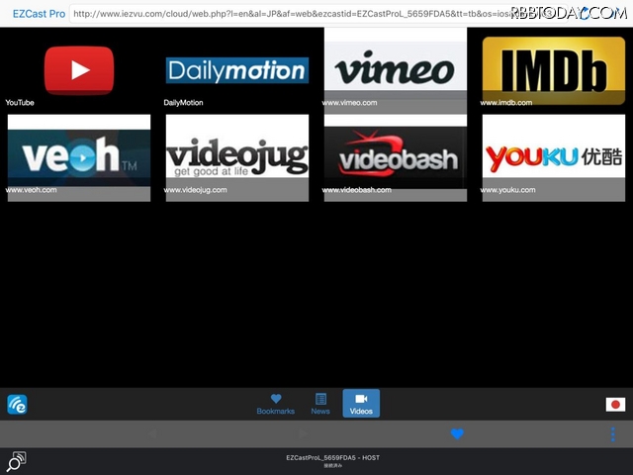This screenshot has height=475, width=633.
Task: Open the three-dot more options menu
Action: (613, 434)
